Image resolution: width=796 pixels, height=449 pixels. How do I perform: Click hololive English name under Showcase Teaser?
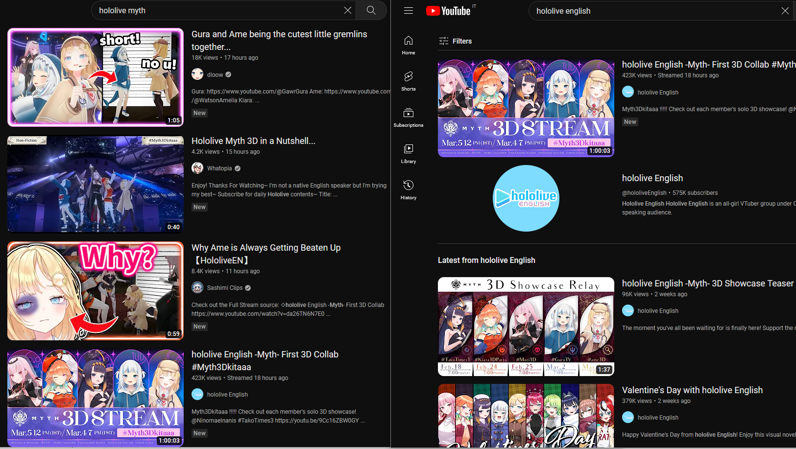pos(658,311)
